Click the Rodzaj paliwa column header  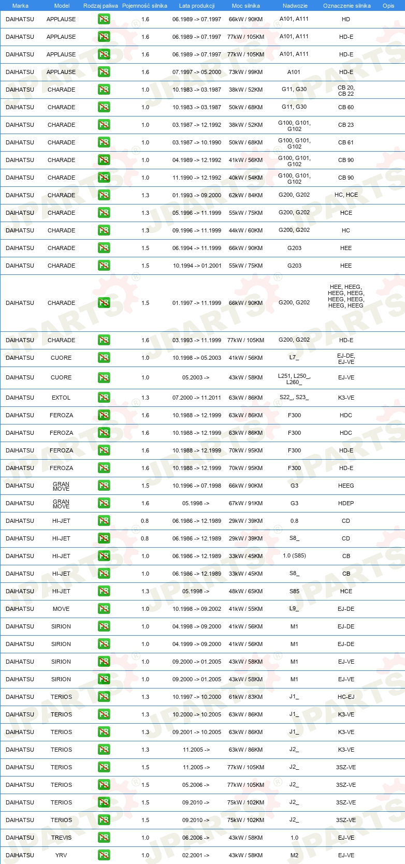(100, 6)
